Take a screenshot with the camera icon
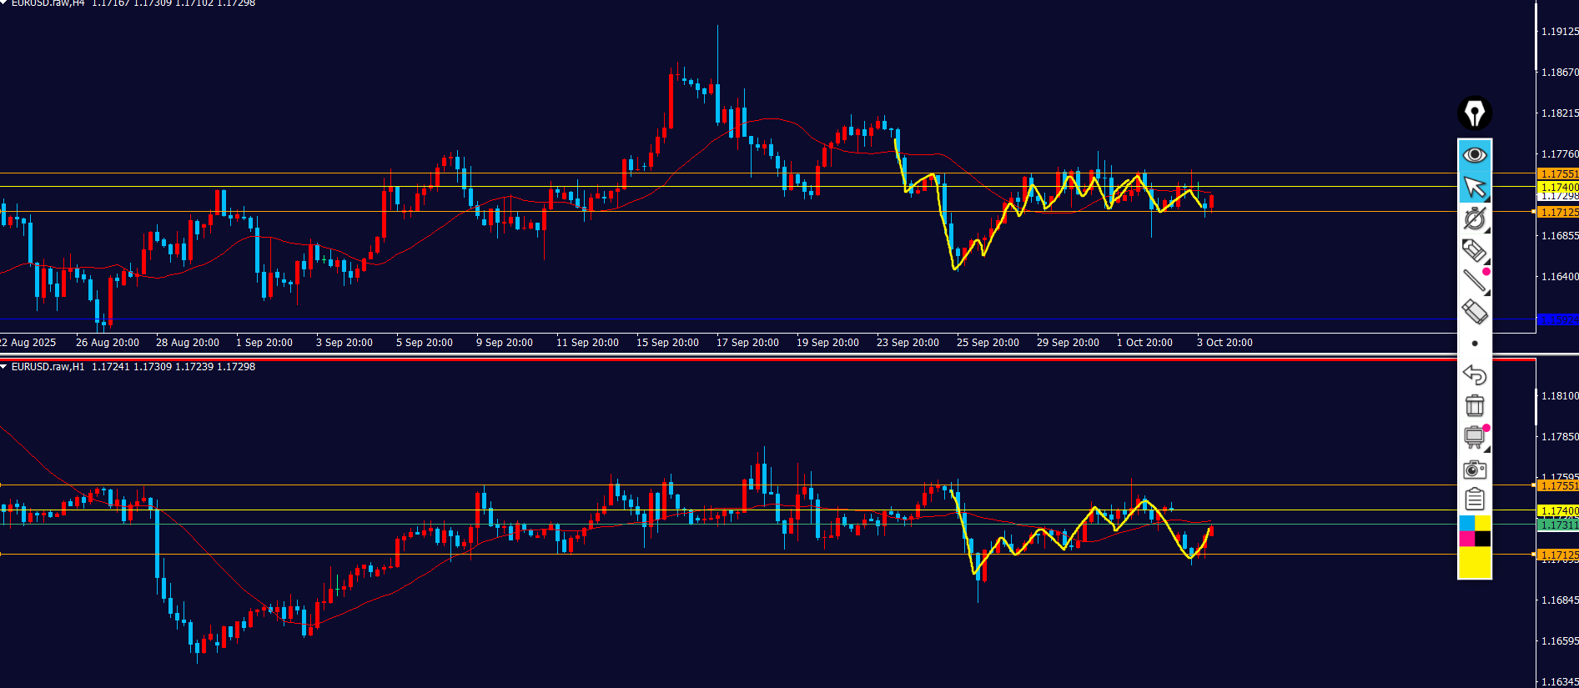The height and width of the screenshot is (688, 1579). [1474, 469]
